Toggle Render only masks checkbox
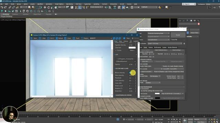Viewport: 220px width, 123px height. coord(162,66)
